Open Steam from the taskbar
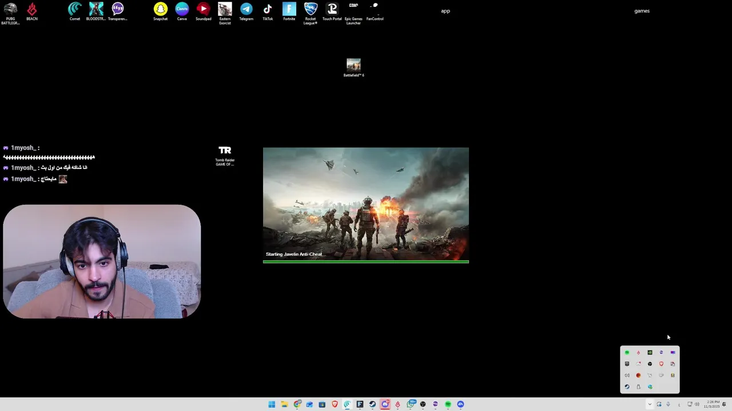Viewport: 732px width, 411px height. (x=372, y=404)
